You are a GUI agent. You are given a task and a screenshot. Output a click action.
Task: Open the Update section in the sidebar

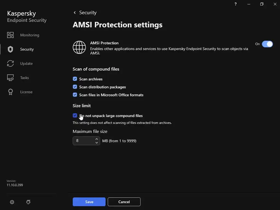tap(26, 63)
